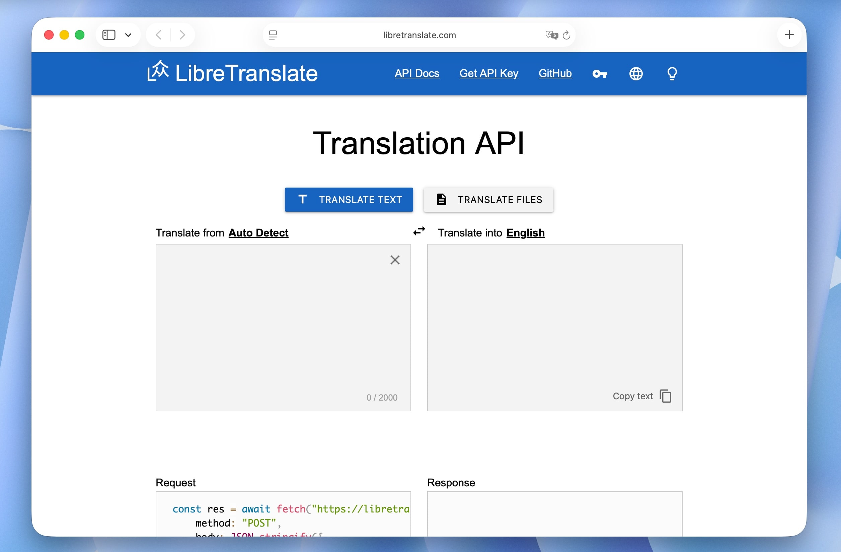Open the Auto Detect source language dropdown

pyautogui.click(x=258, y=233)
